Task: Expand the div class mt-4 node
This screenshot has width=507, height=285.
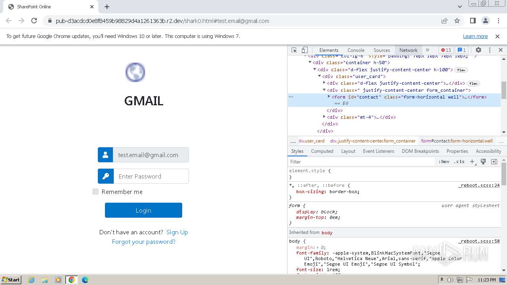Action: [x=324, y=117]
